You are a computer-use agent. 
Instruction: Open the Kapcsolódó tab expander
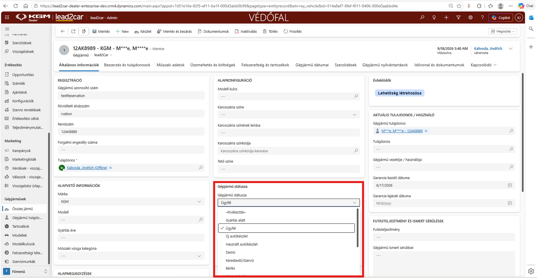click(x=484, y=65)
